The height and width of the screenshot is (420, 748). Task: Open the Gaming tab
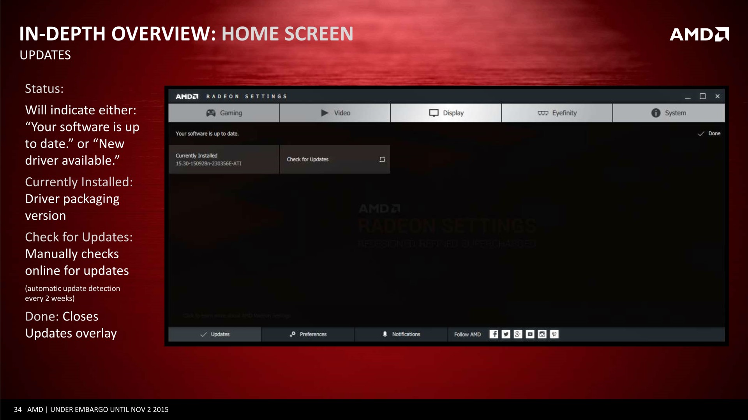pyautogui.click(x=224, y=113)
